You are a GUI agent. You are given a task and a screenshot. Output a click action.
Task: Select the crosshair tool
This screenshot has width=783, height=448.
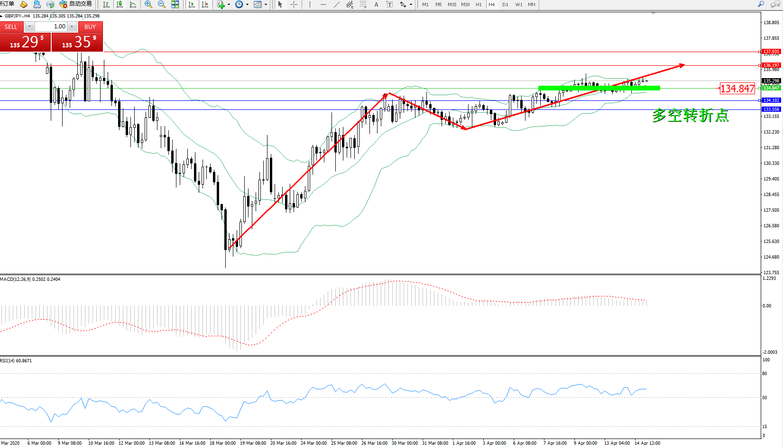tap(294, 4)
